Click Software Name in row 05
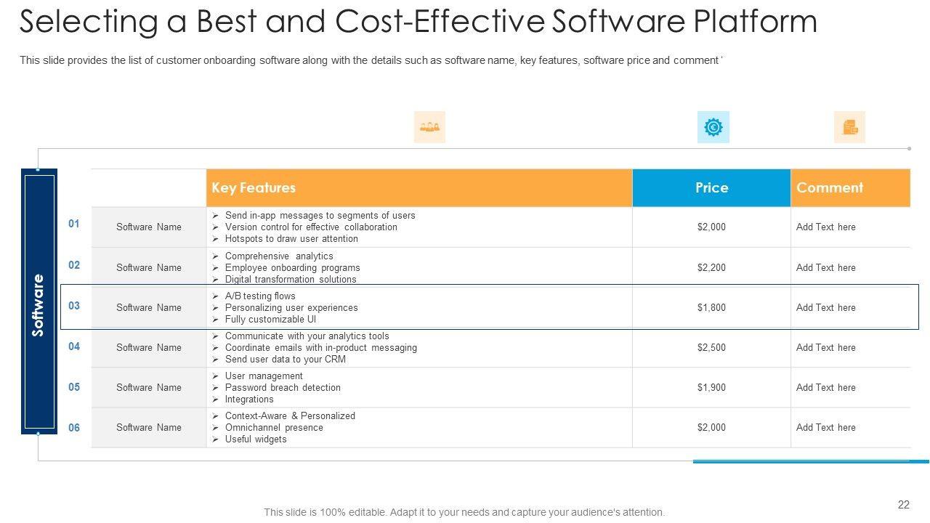This screenshot has width=930, height=523. click(x=149, y=387)
